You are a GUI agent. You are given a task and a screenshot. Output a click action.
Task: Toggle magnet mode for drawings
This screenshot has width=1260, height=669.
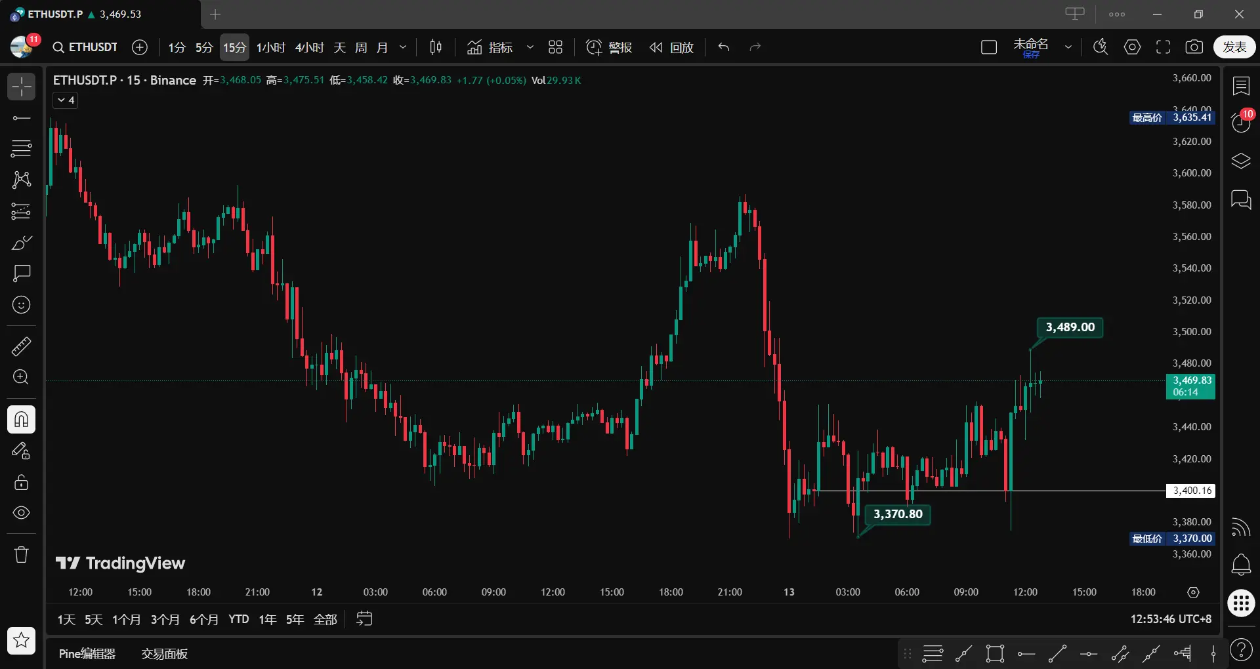[21, 420]
